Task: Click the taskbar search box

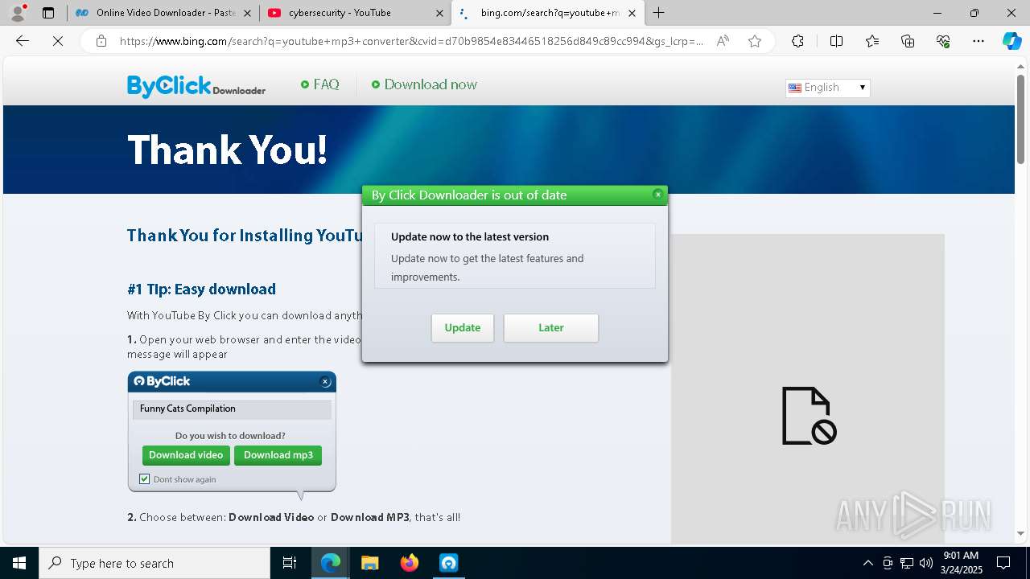Action: [x=154, y=563]
